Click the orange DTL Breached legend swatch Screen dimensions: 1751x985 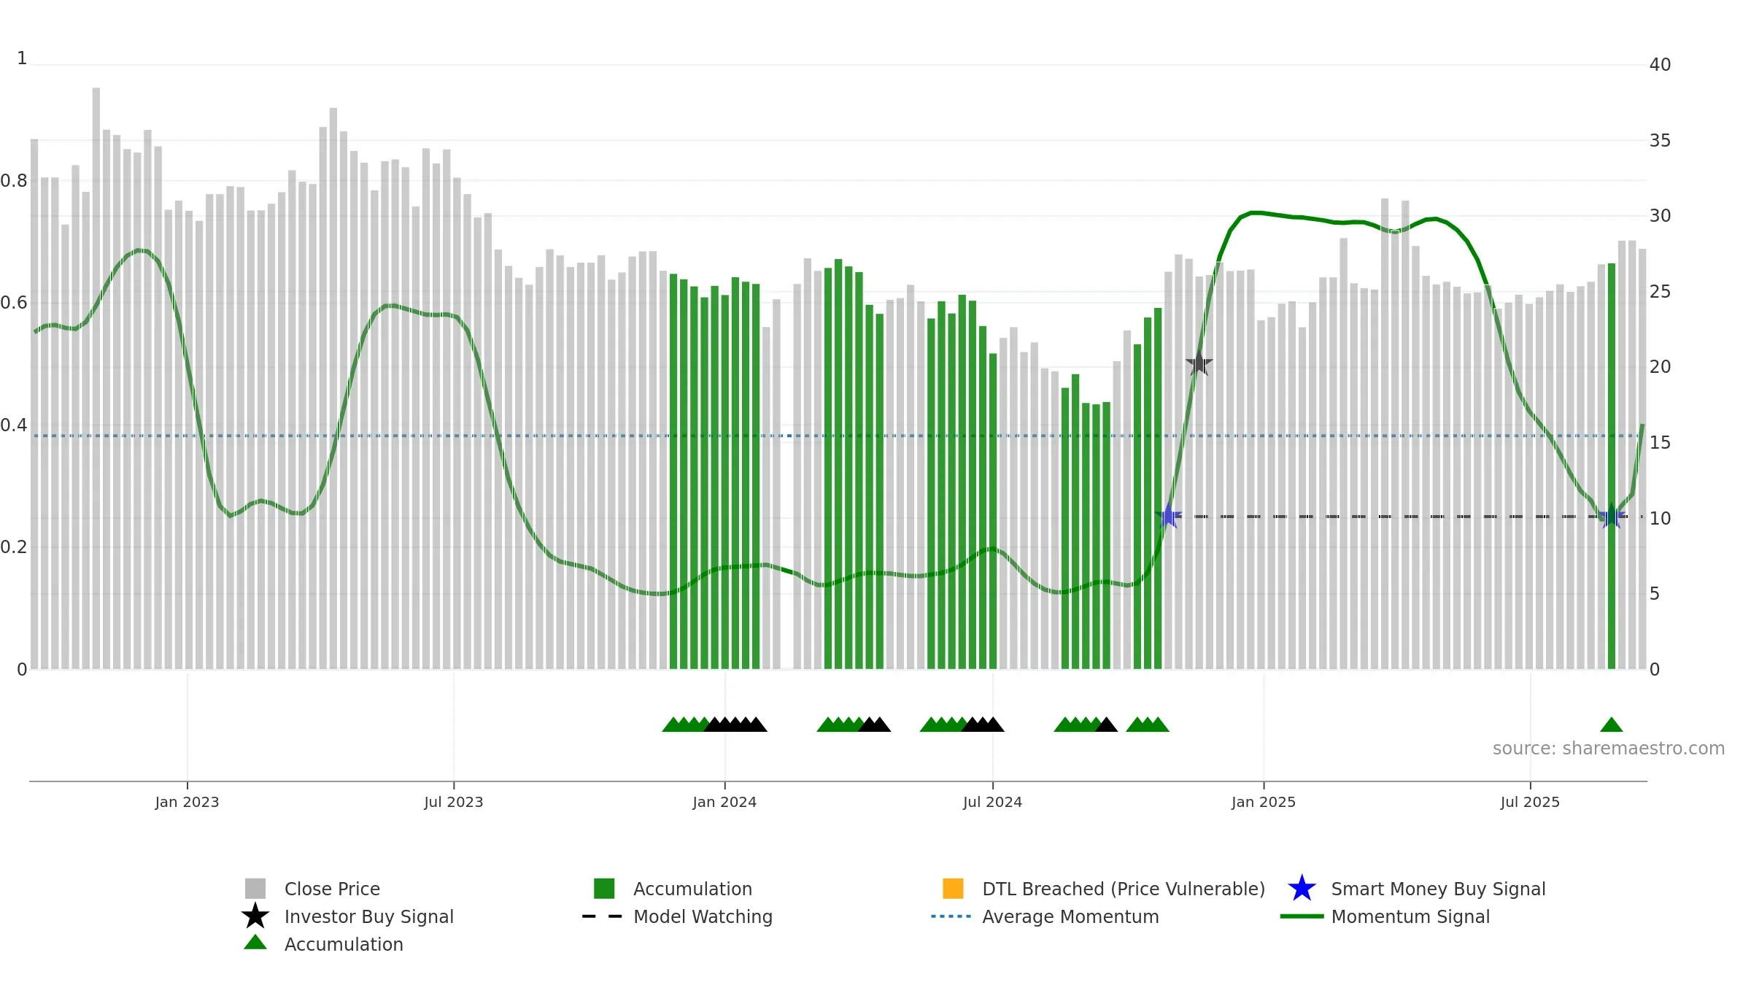[x=953, y=889]
